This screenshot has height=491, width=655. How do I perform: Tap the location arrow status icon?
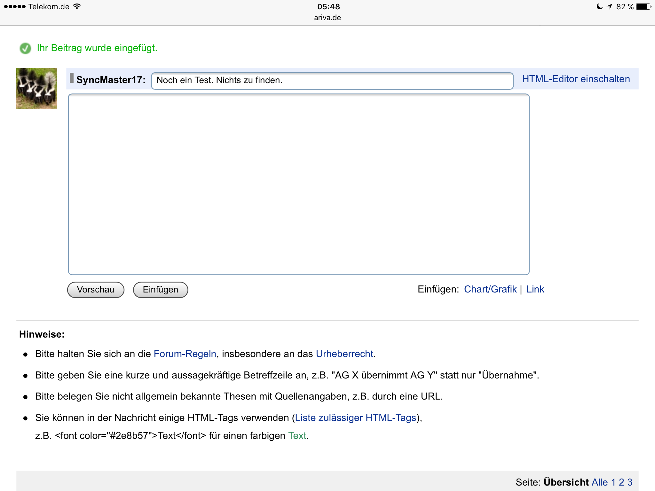pos(610,7)
